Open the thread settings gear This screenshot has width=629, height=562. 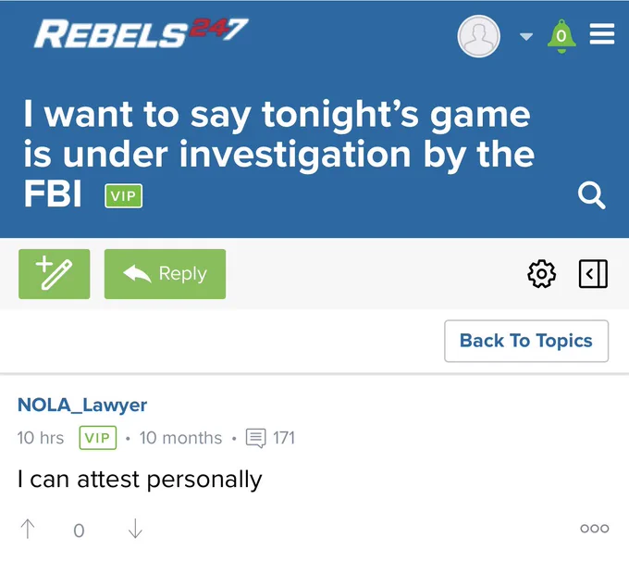[x=541, y=274]
